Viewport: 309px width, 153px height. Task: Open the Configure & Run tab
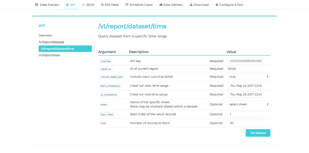[229, 5]
